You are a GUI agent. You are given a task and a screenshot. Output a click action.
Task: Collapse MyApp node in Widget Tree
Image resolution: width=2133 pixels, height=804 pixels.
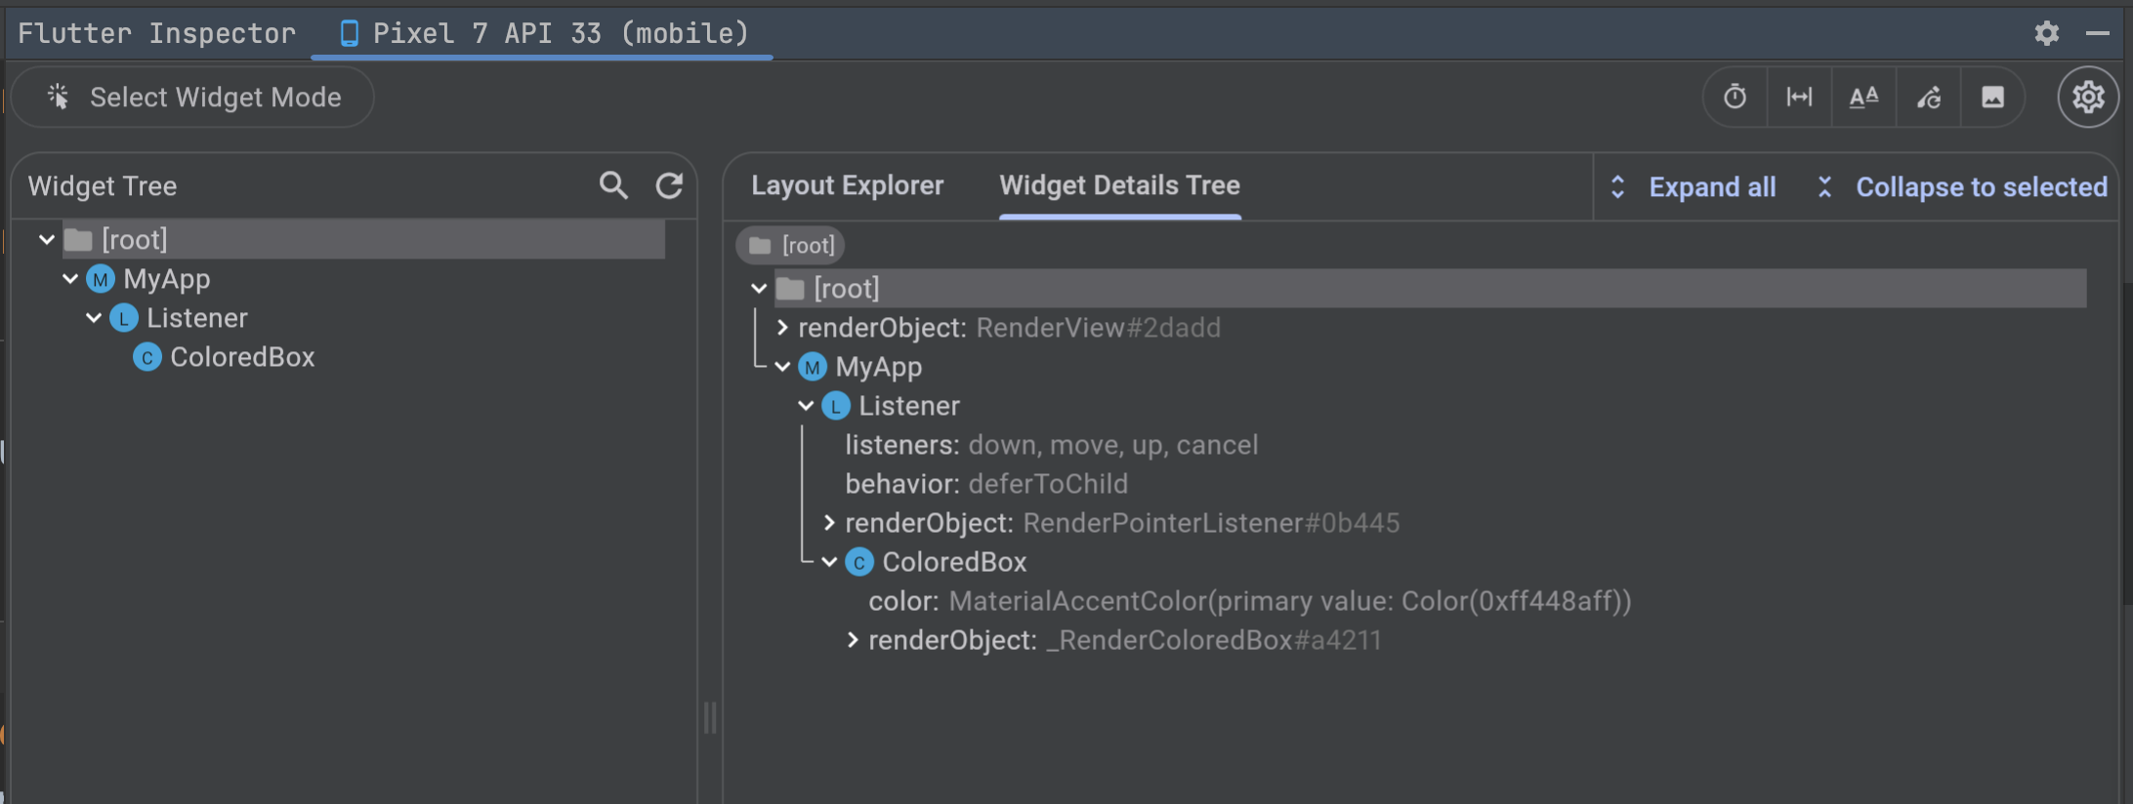pos(70,279)
